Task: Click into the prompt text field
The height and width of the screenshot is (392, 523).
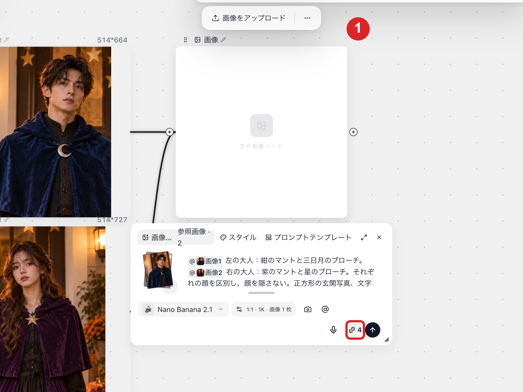Action: tap(282, 272)
